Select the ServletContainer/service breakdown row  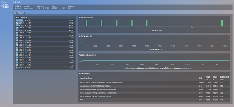click(x=154, y=83)
